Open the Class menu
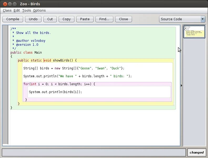The height and width of the screenshot is (158, 208). point(7,11)
